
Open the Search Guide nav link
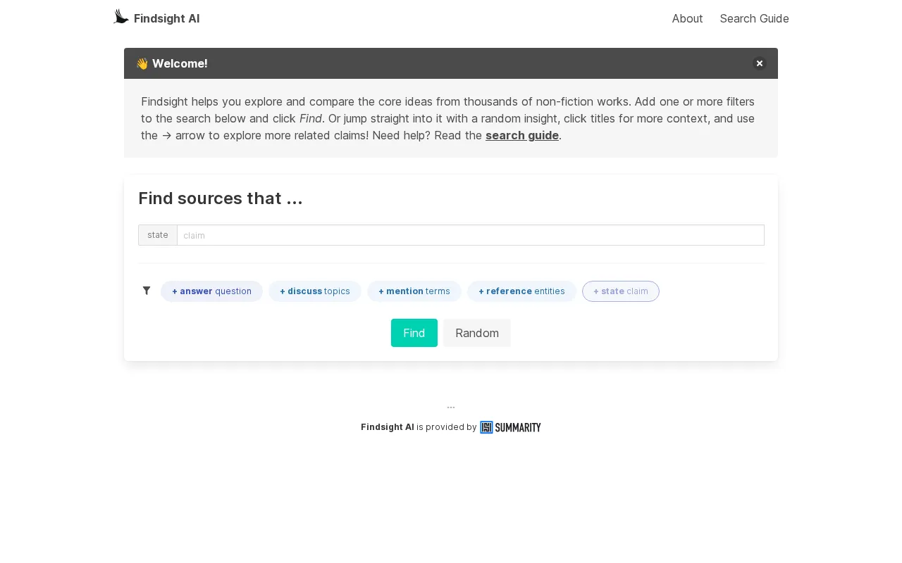pos(754,18)
